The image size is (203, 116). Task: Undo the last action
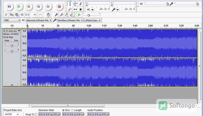tap(35, 15)
